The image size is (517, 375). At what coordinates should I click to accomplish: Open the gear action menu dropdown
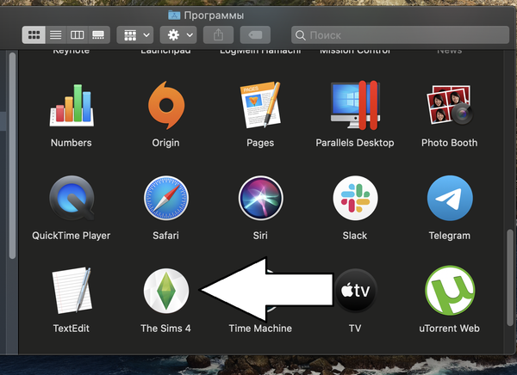click(x=181, y=35)
